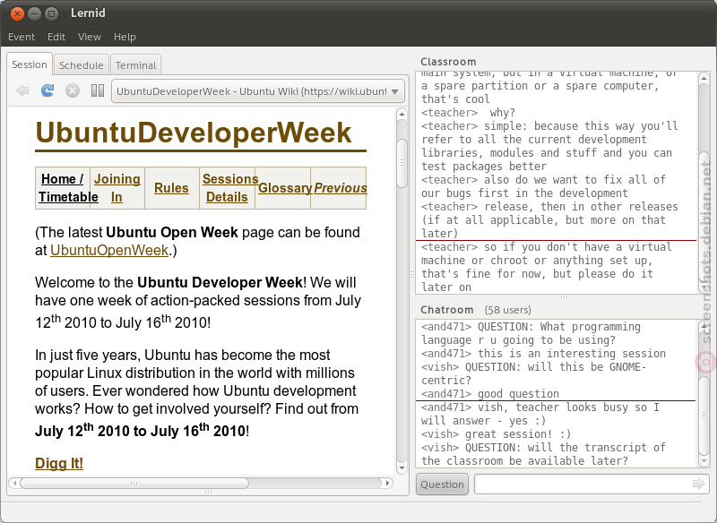
Task: Open the Event menu
Action: pos(22,37)
